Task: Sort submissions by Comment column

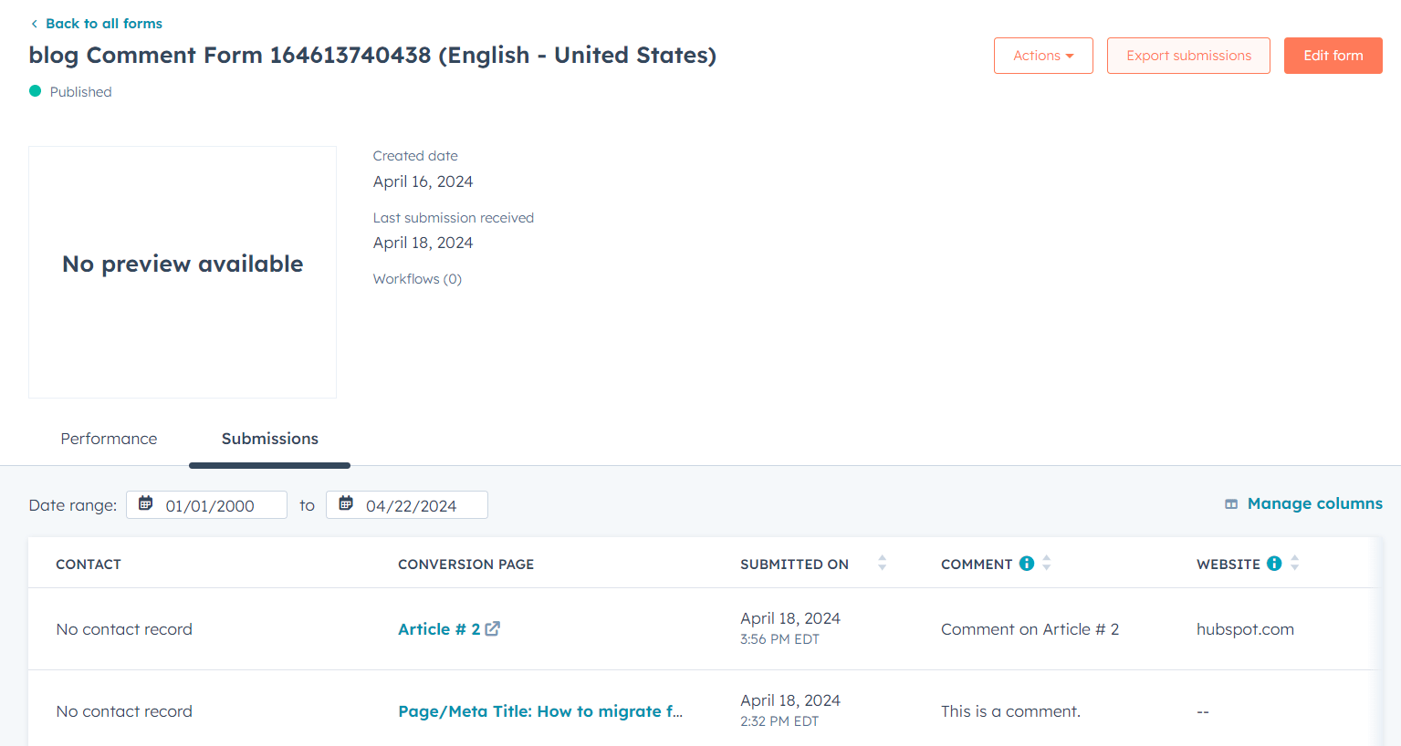Action: (x=1047, y=564)
